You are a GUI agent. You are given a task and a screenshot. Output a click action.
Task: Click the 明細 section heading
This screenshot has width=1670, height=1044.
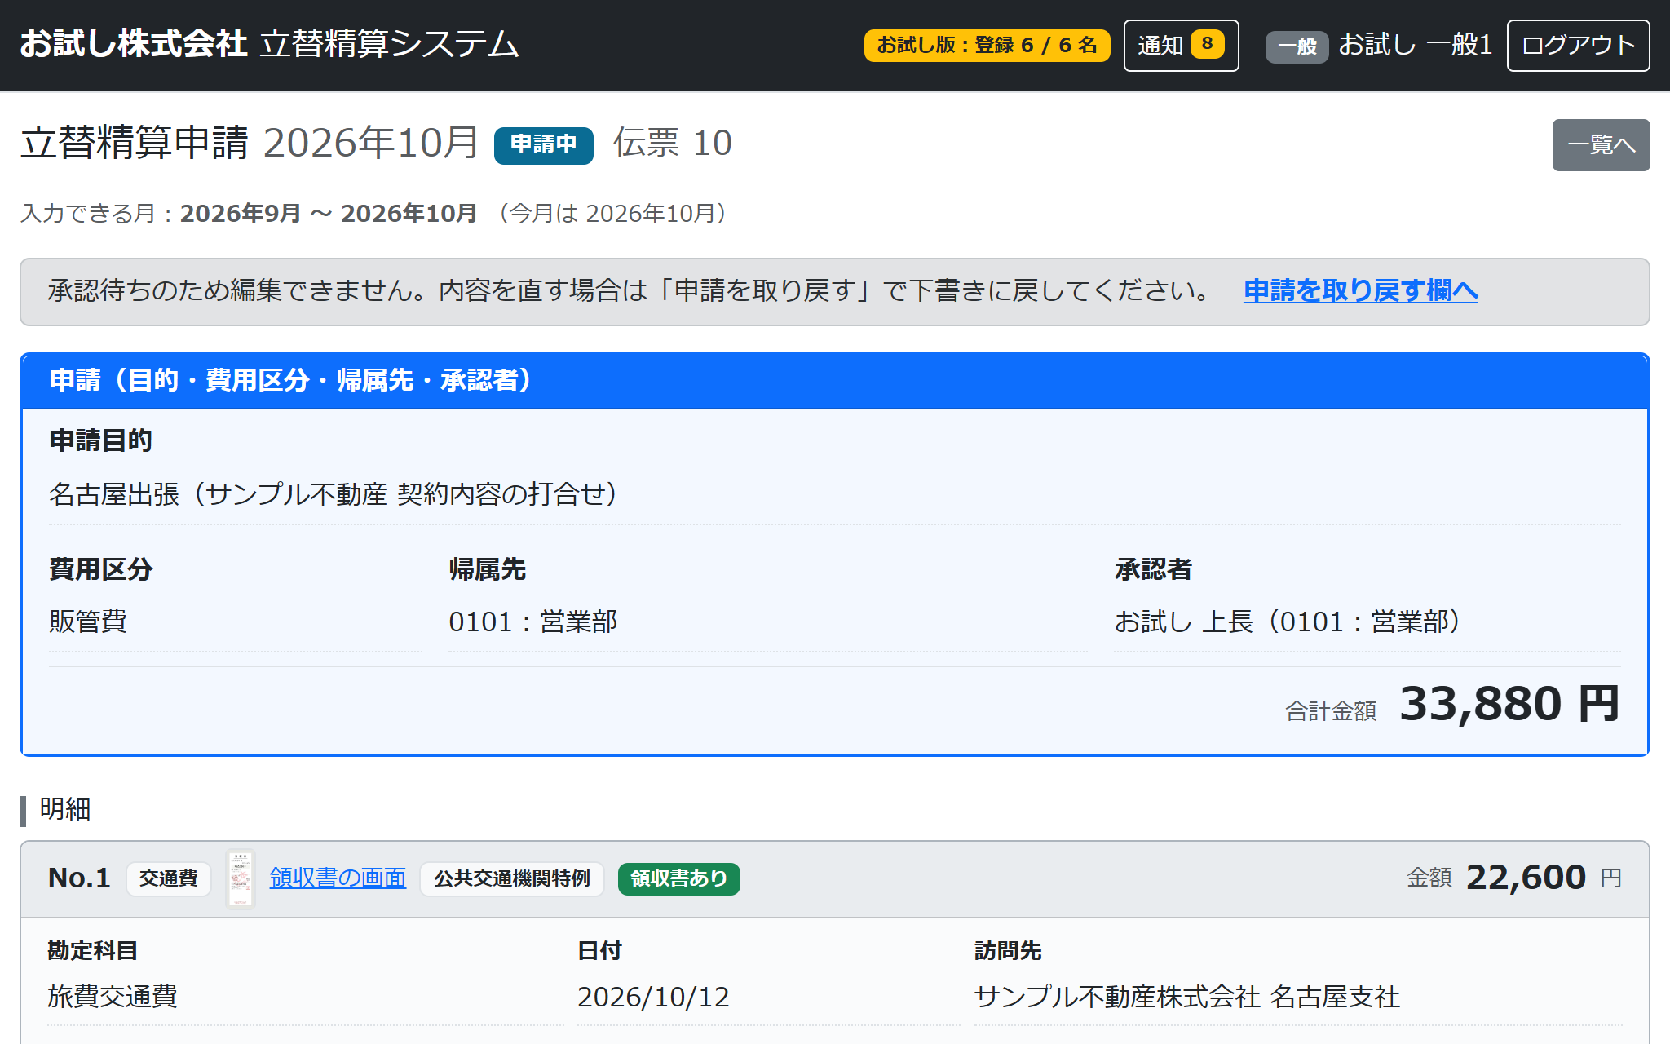(65, 809)
